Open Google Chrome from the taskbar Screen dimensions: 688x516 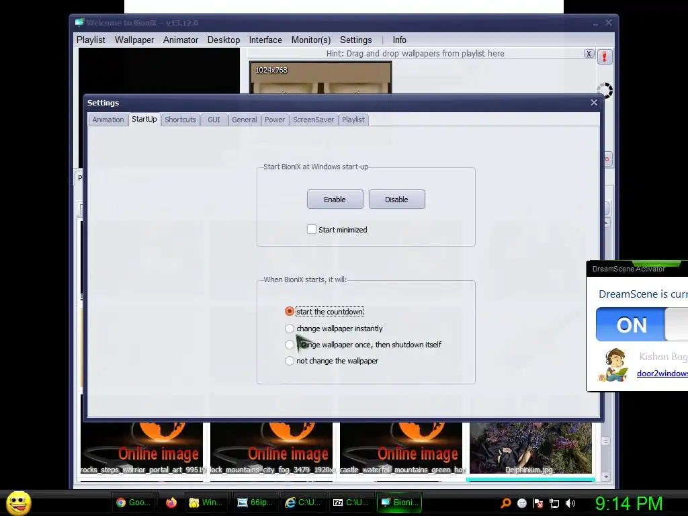(134, 503)
